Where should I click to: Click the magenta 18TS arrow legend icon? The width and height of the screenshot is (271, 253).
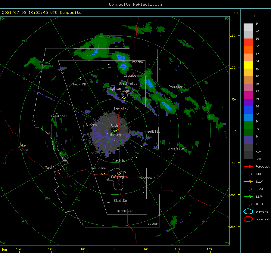(248, 204)
